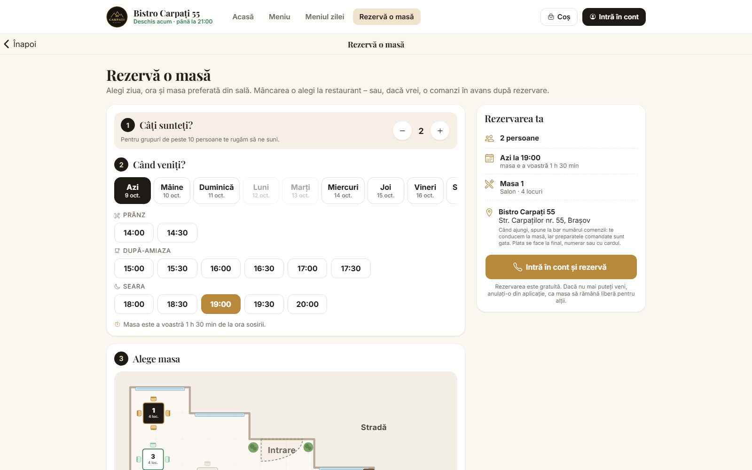Click Intră în cont și rezervă button

click(561, 267)
